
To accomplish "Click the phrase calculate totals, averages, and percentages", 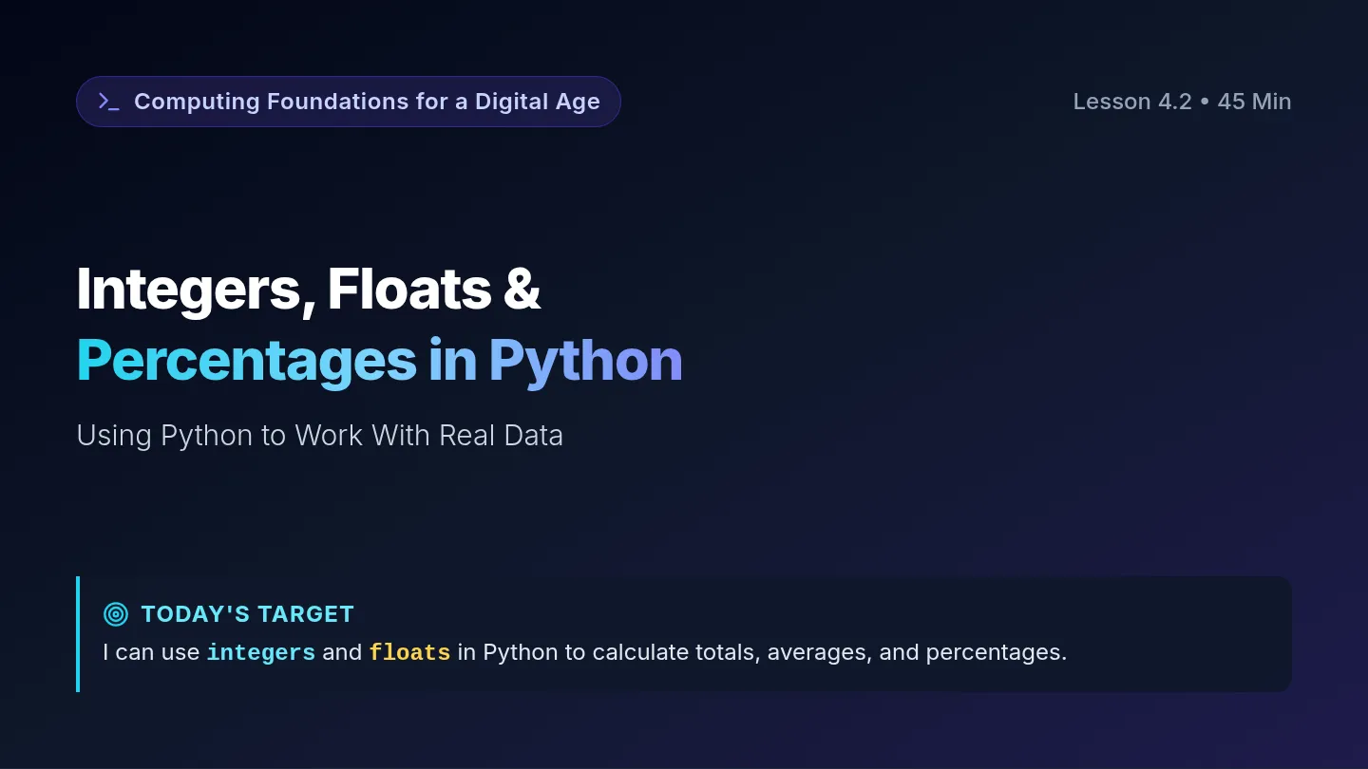I will coord(829,653).
